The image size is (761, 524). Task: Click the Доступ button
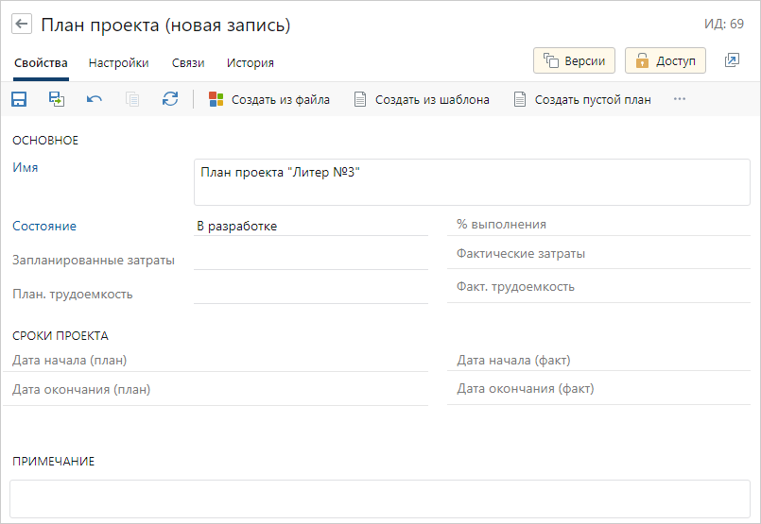coord(666,60)
